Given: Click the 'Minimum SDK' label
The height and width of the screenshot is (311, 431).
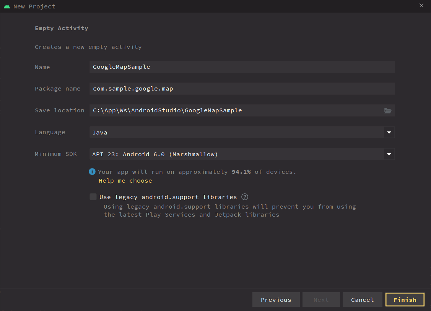Looking at the screenshot, I should [x=56, y=154].
